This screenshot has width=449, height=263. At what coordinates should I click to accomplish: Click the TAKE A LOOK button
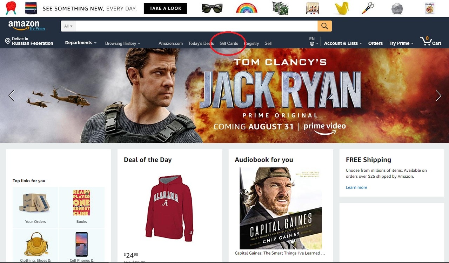(x=166, y=8)
